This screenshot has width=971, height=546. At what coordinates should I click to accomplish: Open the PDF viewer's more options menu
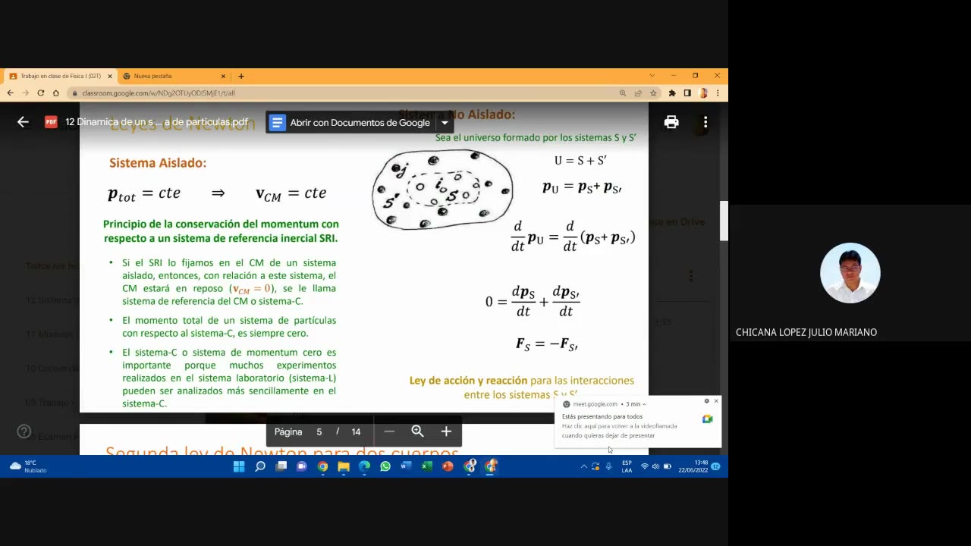click(705, 122)
